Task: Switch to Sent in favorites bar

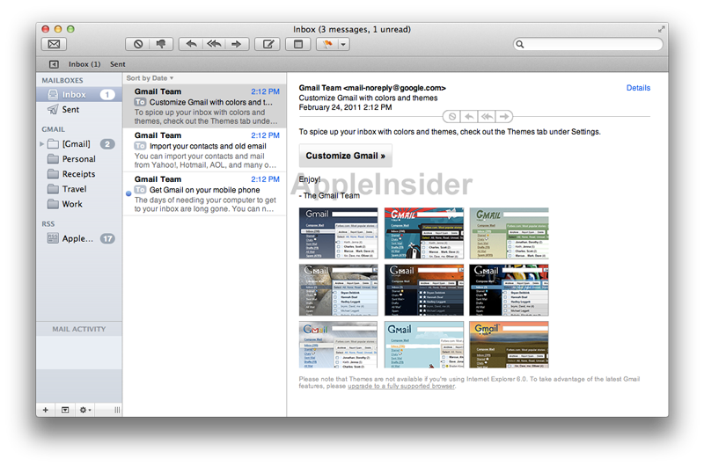Action: coord(118,64)
